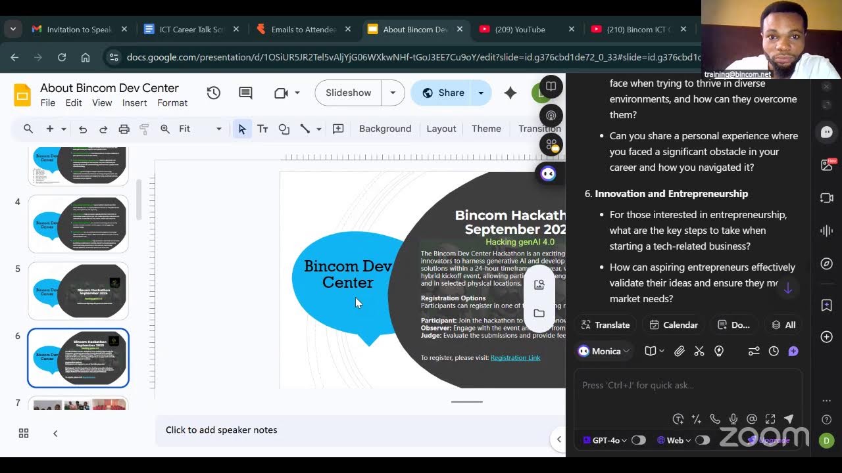Click the Theme button

click(486, 129)
